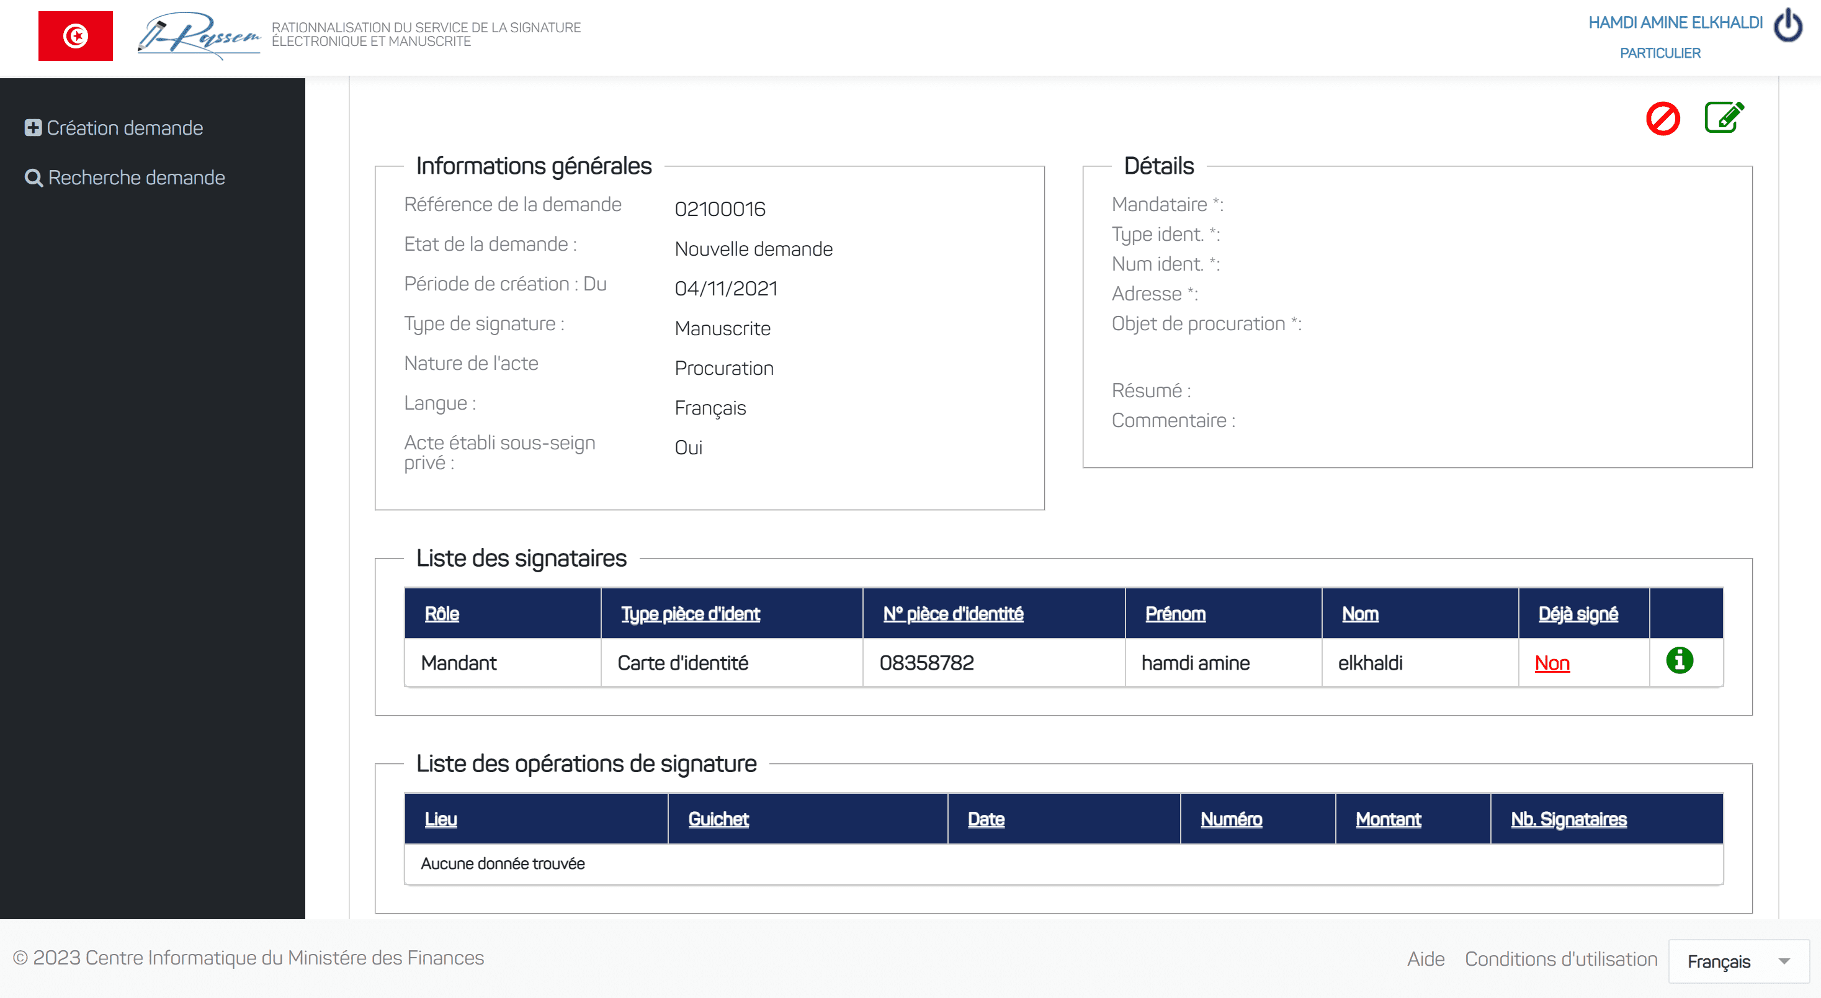Click Détails section heading
The width and height of the screenshot is (1821, 998).
[1158, 166]
